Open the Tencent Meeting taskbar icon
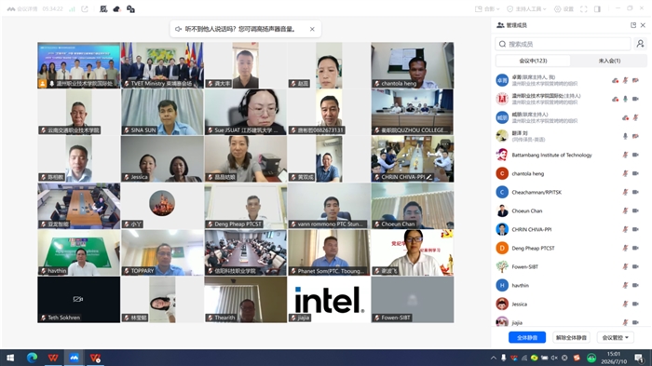Image resolution: width=652 pixels, height=366 pixels. pyautogui.click(x=74, y=358)
